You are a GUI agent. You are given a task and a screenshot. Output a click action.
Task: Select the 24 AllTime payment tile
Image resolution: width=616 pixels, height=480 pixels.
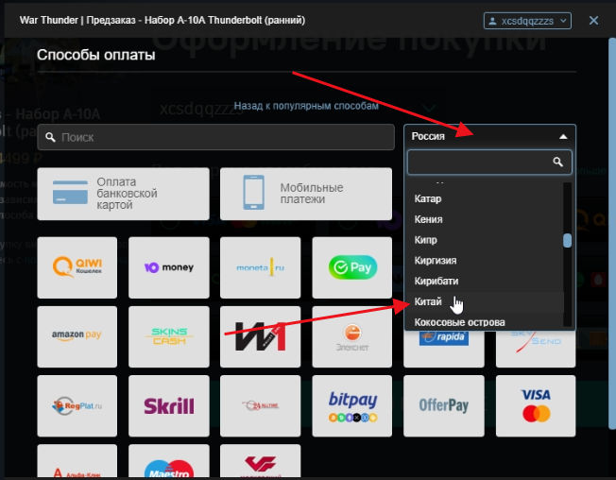261,405
